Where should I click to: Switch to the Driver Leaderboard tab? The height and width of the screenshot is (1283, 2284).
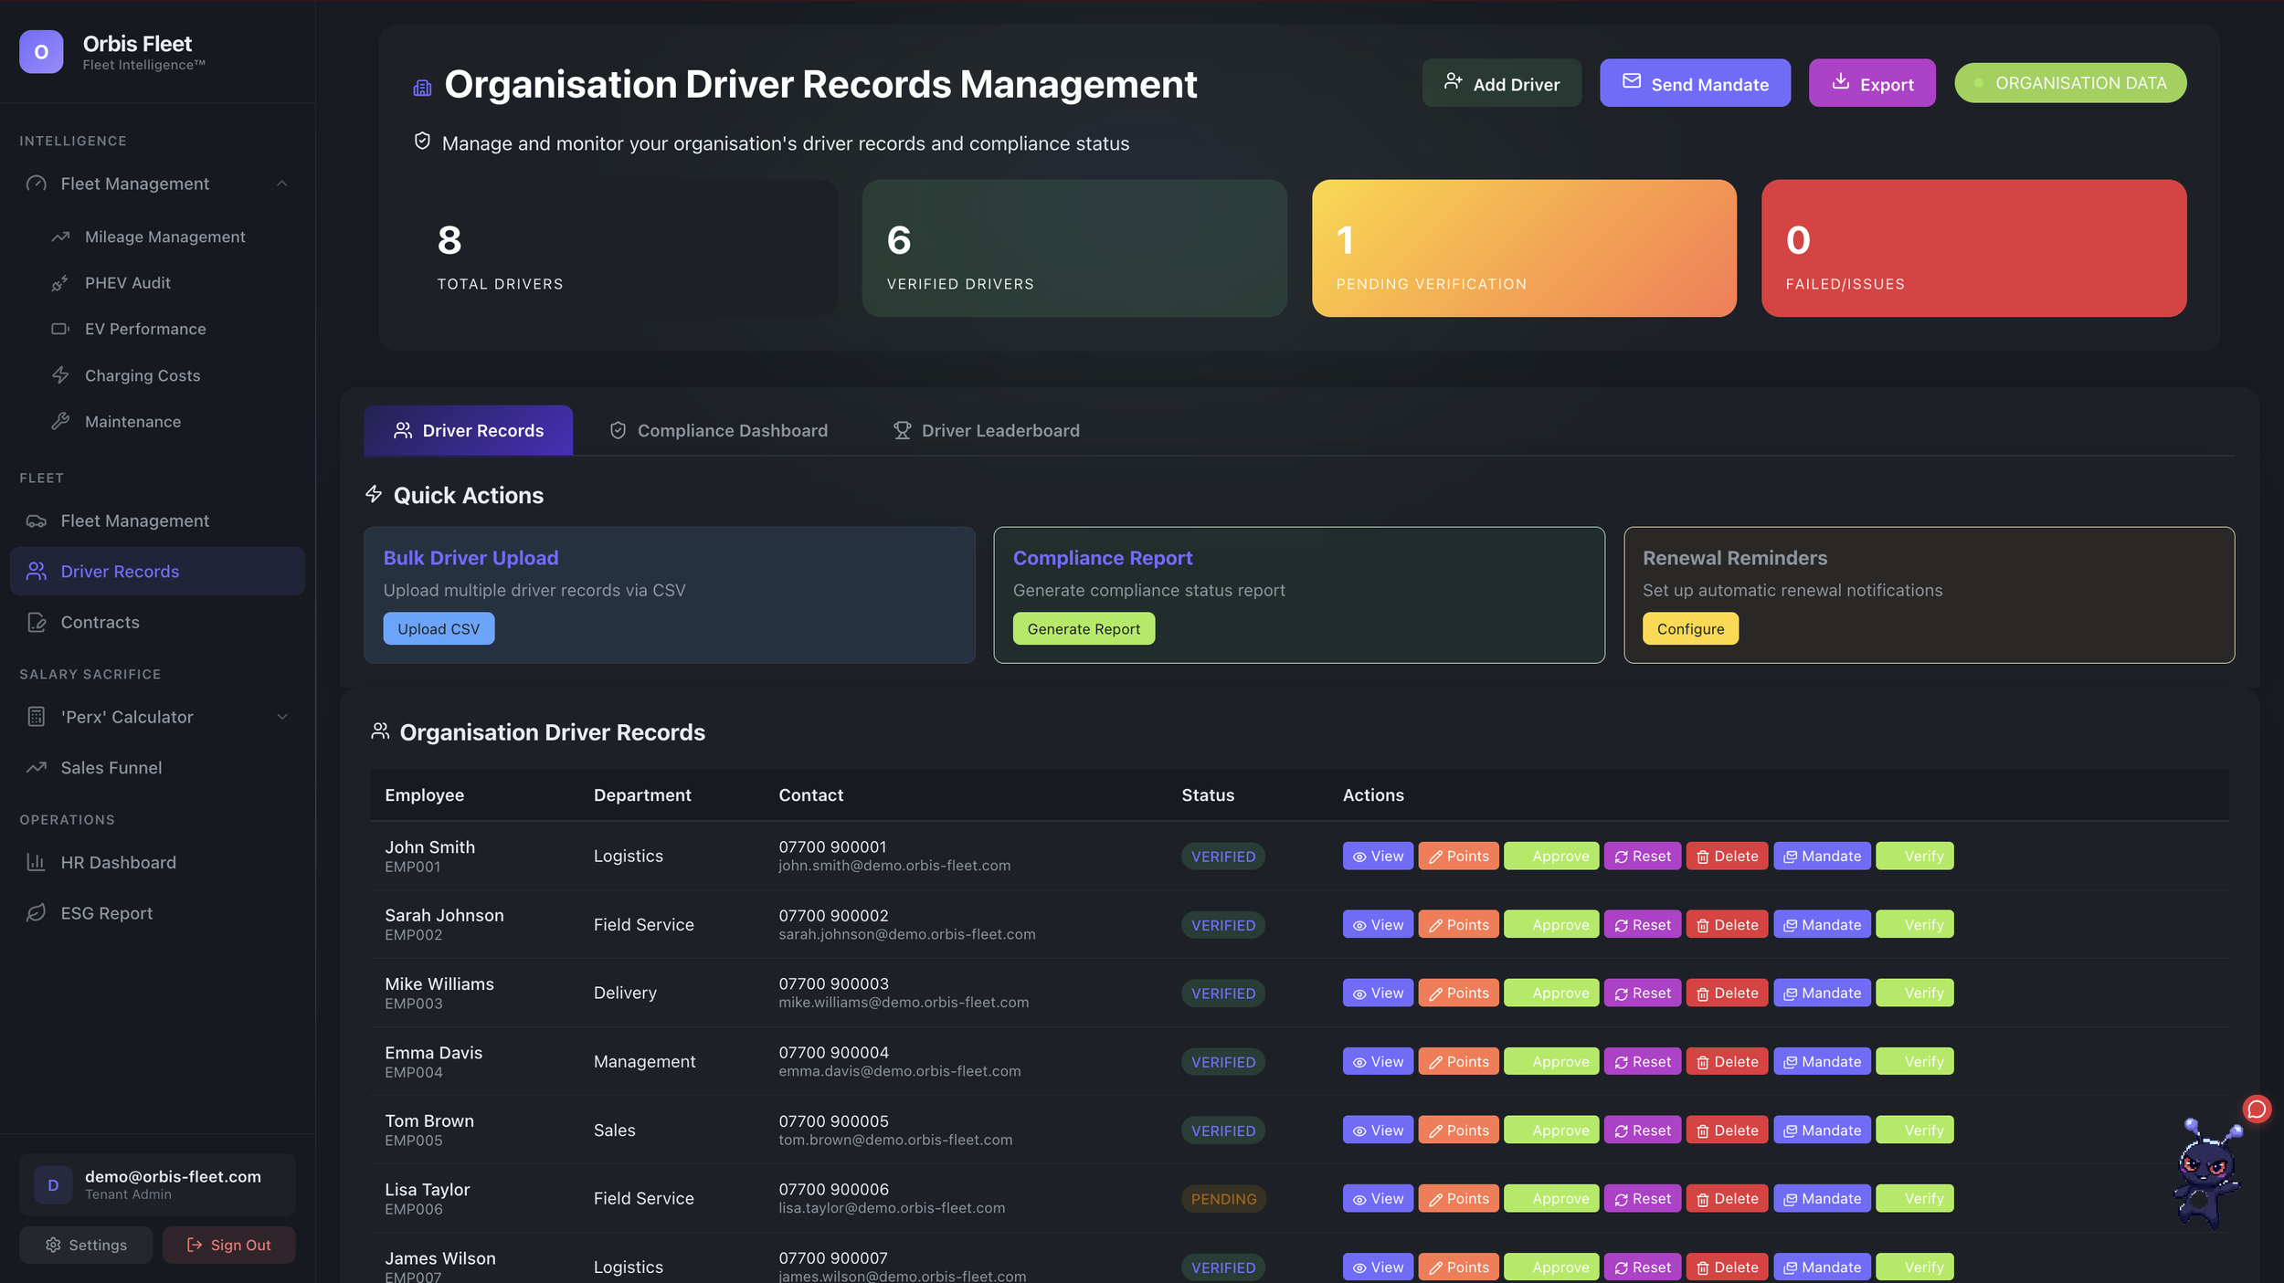pos(986,430)
